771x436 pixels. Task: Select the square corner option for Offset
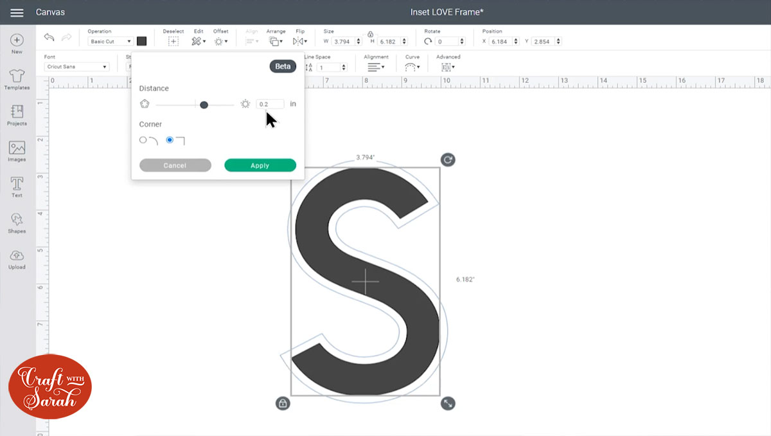tap(169, 140)
